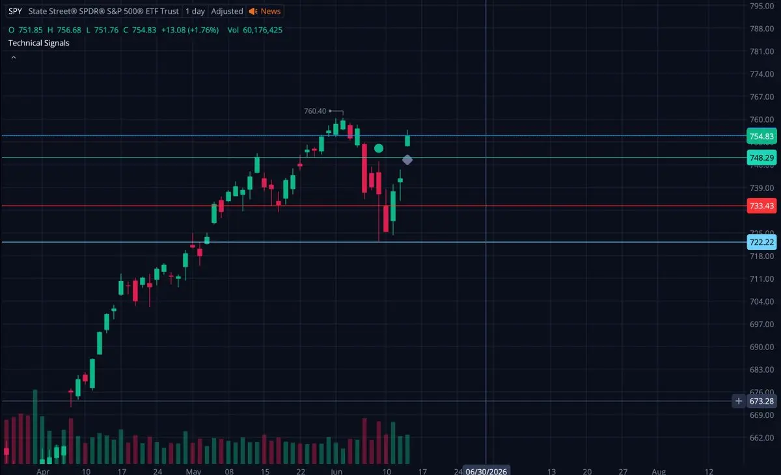Viewport: 781px width, 475px height.
Task: Open the 1 day interval selector
Action: tap(195, 11)
